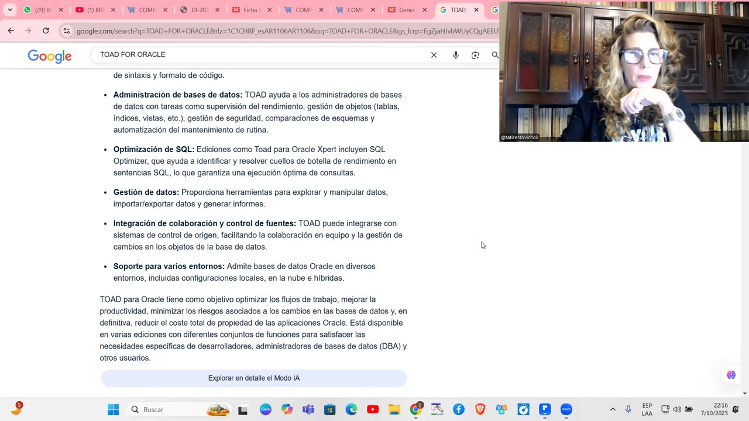Open the notifications bell icon
The image size is (749, 421).
[736, 409]
